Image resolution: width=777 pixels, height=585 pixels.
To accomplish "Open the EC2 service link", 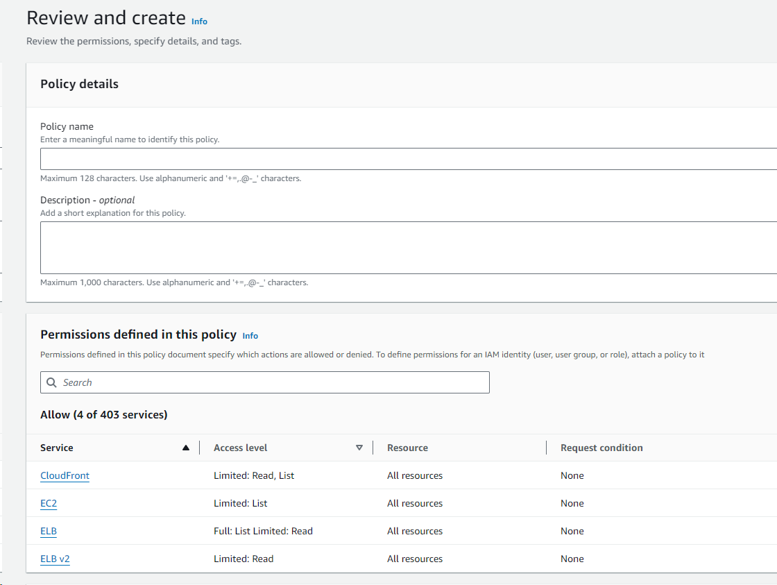I will (49, 503).
